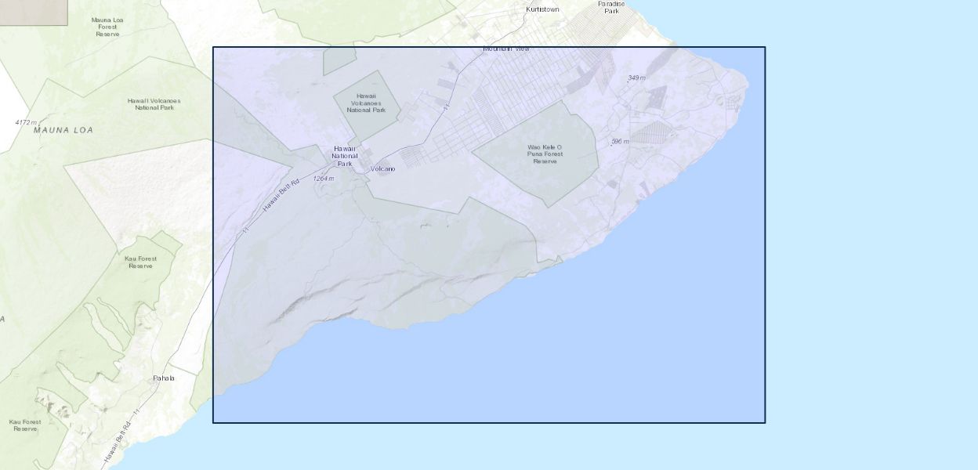Select Kau Forest Reserve label north of Pahala
The width and height of the screenshot is (978, 470).
click(140, 262)
